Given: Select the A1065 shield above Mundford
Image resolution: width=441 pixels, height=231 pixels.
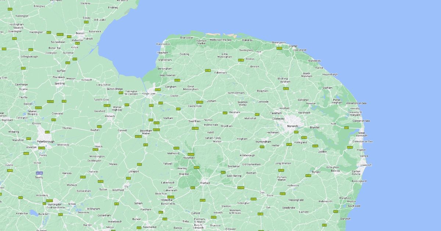Looking at the screenshot, I should [x=191, y=154].
